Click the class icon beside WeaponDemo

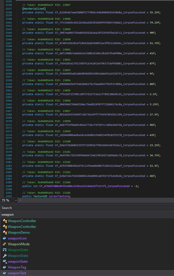click(x=5, y=233)
